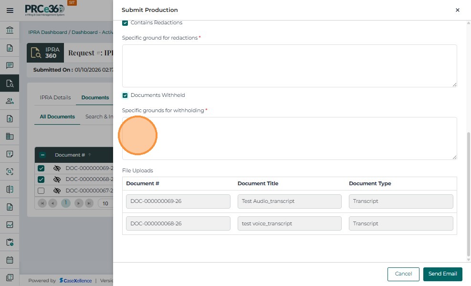The width and height of the screenshot is (471, 286).
Task: Uncheck the Contains Redactions checkbox
Action: coord(125,23)
